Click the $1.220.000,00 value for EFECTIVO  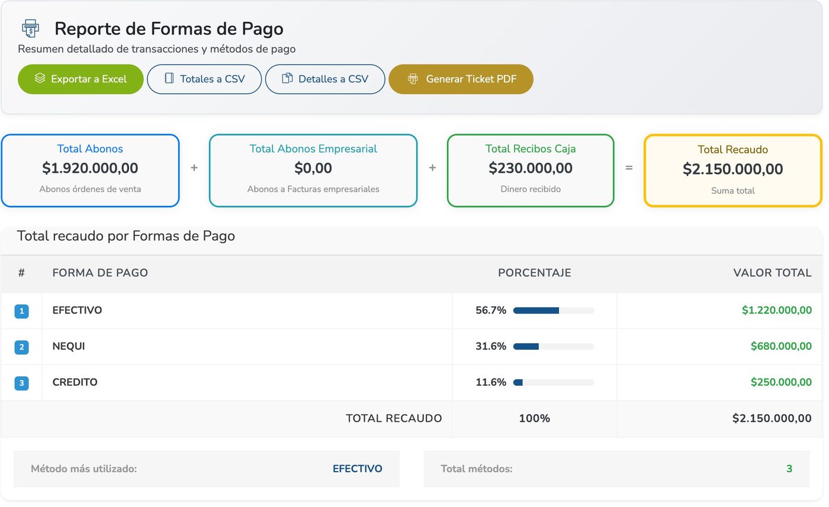point(777,310)
